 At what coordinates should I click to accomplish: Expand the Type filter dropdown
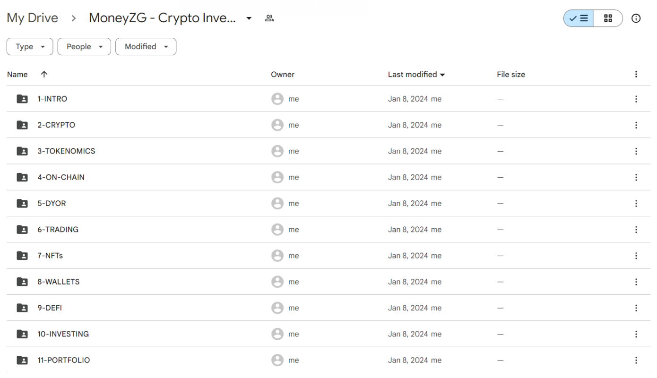point(30,47)
